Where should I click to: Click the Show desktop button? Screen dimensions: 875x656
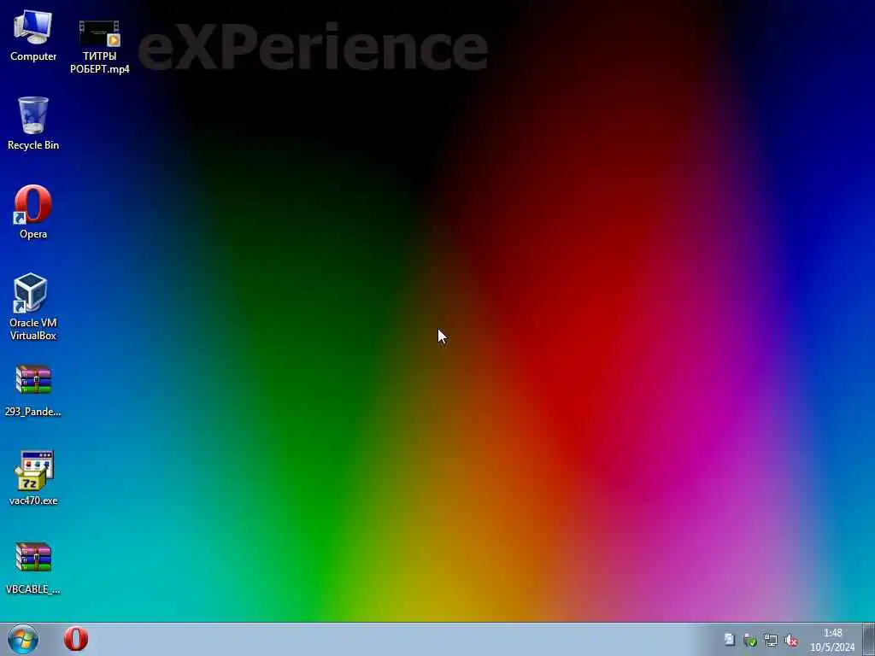[868, 639]
